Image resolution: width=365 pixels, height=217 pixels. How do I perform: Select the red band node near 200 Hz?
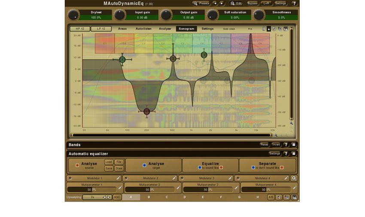[x=147, y=112]
